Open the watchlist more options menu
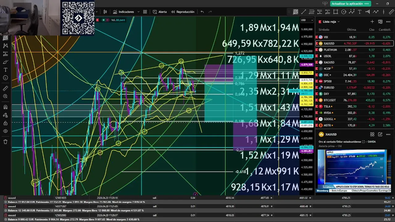Image resolution: width=395 pixels, height=222 pixels. tap(388, 22)
